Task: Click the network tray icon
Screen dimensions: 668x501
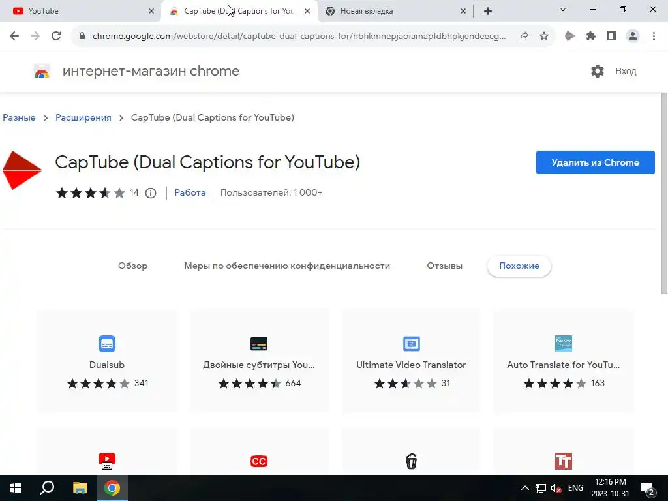Action: pyautogui.click(x=541, y=488)
